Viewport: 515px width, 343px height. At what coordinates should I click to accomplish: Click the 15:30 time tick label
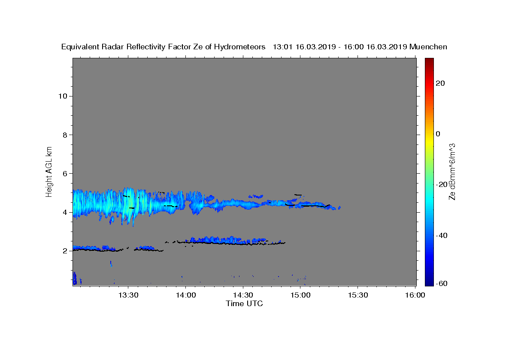tap(358, 295)
